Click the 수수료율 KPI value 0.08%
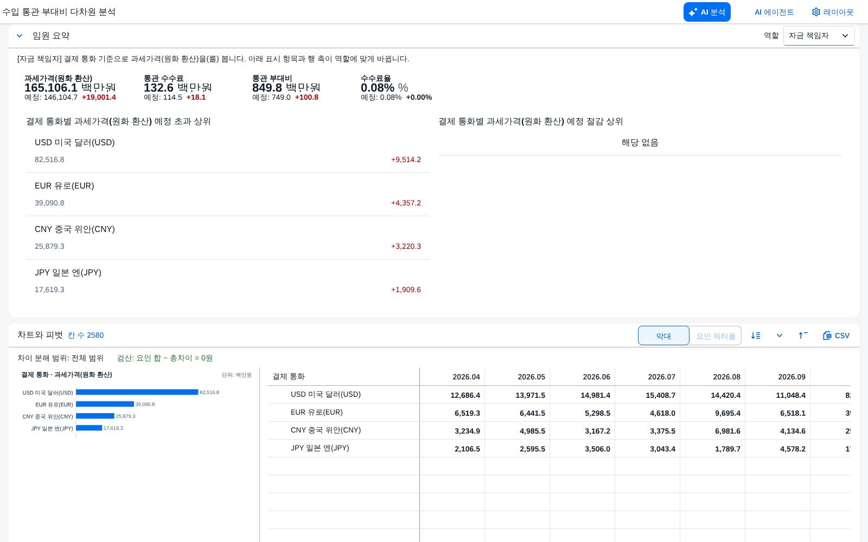Viewport: 868px width, 542px height. [378, 88]
